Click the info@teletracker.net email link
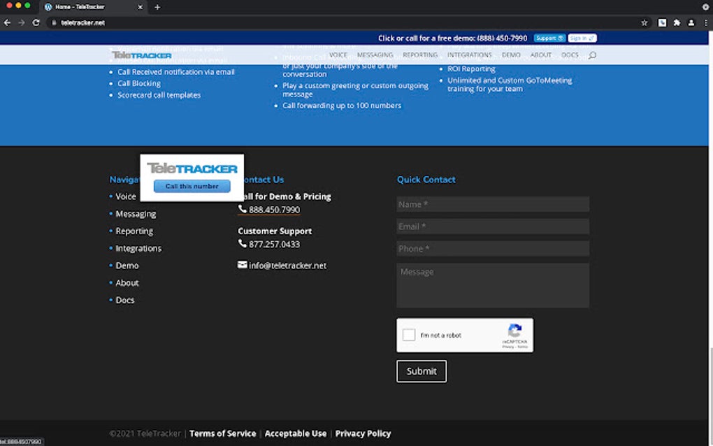 [x=287, y=266]
